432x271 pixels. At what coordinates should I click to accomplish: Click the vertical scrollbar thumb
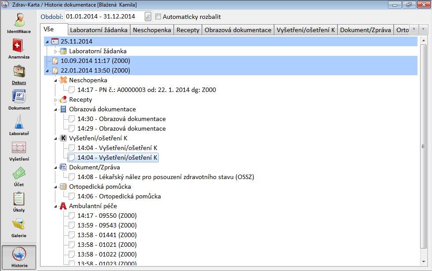coord(424,146)
